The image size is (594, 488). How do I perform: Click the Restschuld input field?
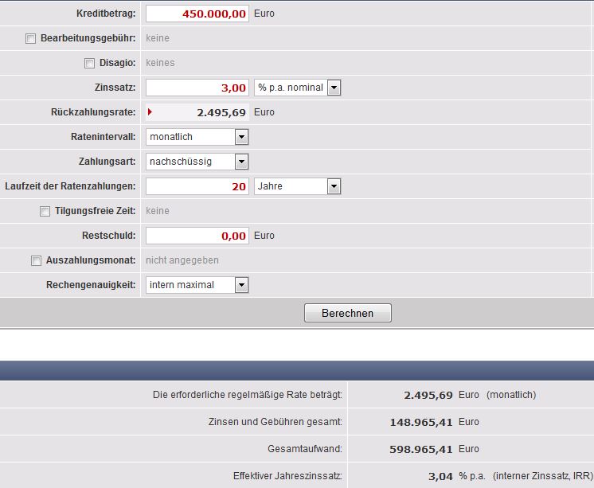point(197,236)
